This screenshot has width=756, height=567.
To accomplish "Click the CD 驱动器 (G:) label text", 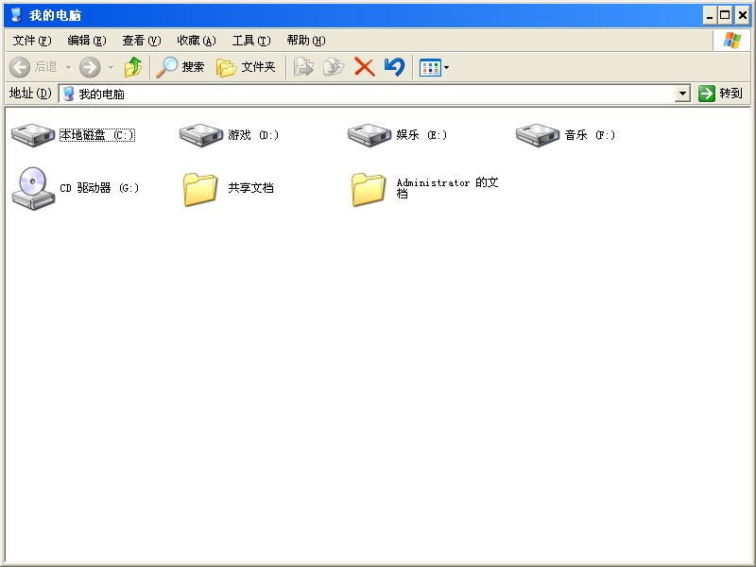I will (99, 188).
